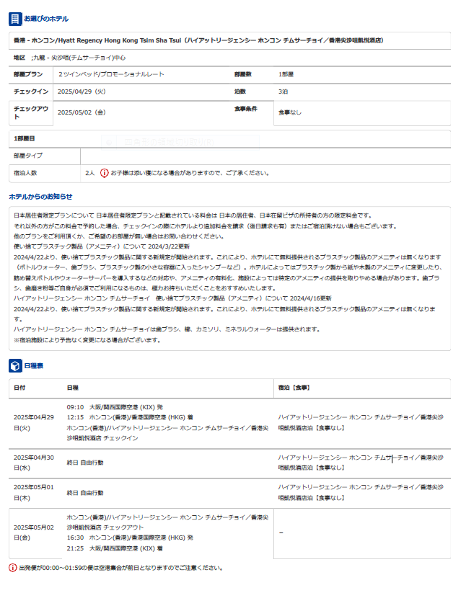Click the 2025年05月02日(金) date cell
461x593 pixels.
[x=34, y=532]
